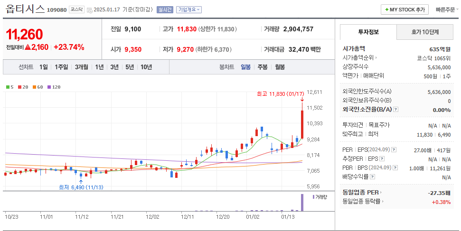This screenshot has height=231, width=461.
Task: Select the 1년 line chart period
Action: [99, 67]
